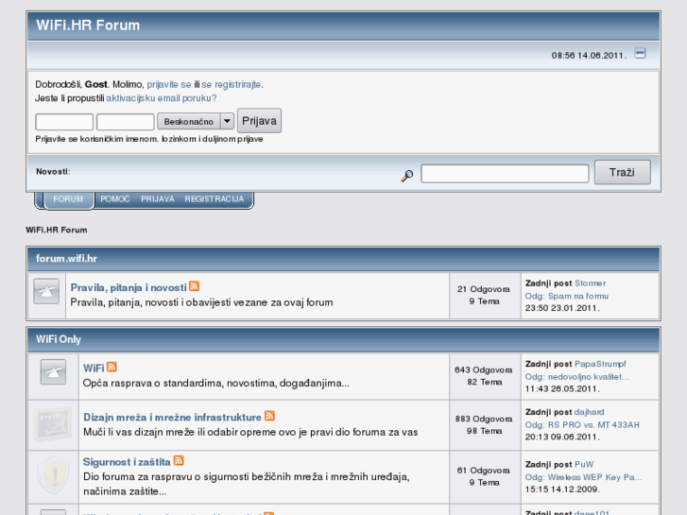Click the RSS icon beside Dizajn mreža i mrežne infrastrukture
This screenshot has height=515, width=687.
270,416
